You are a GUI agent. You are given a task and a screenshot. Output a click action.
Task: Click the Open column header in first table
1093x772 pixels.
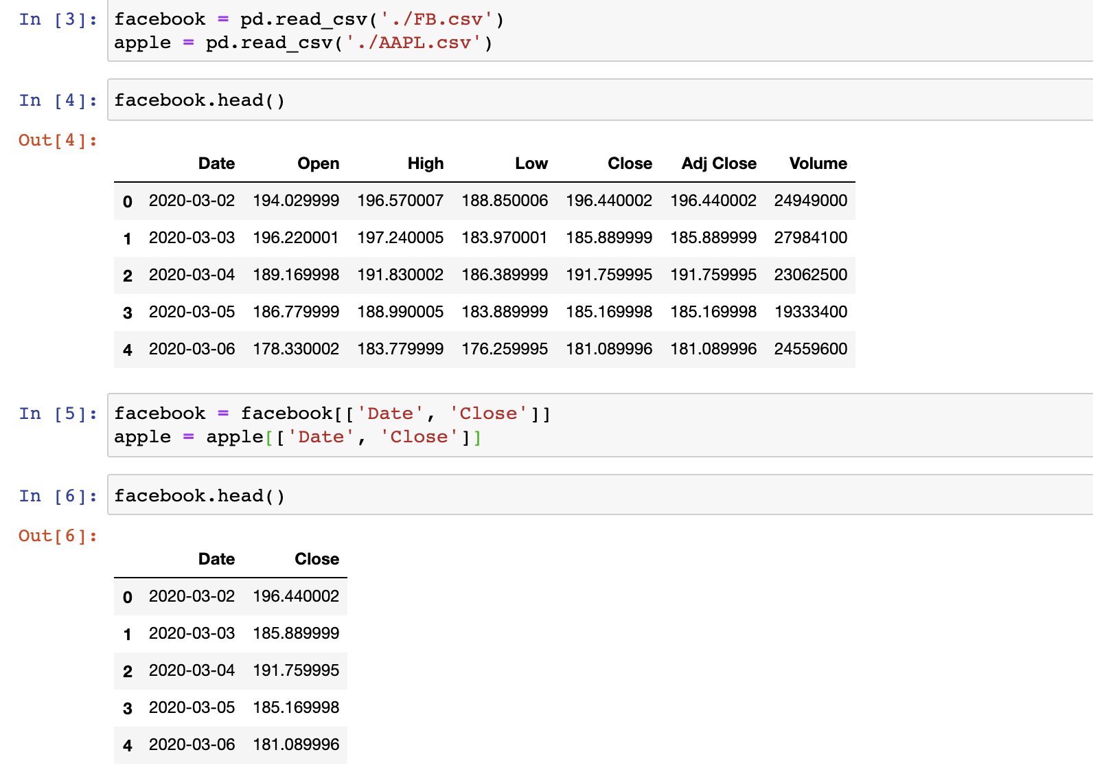(x=318, y=163)
